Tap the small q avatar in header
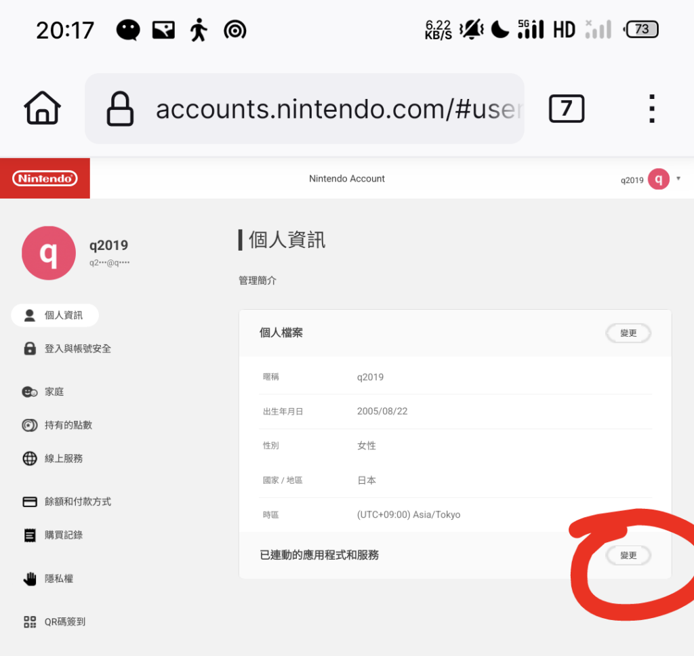This screenshot has width=694, height=656. 659,179
